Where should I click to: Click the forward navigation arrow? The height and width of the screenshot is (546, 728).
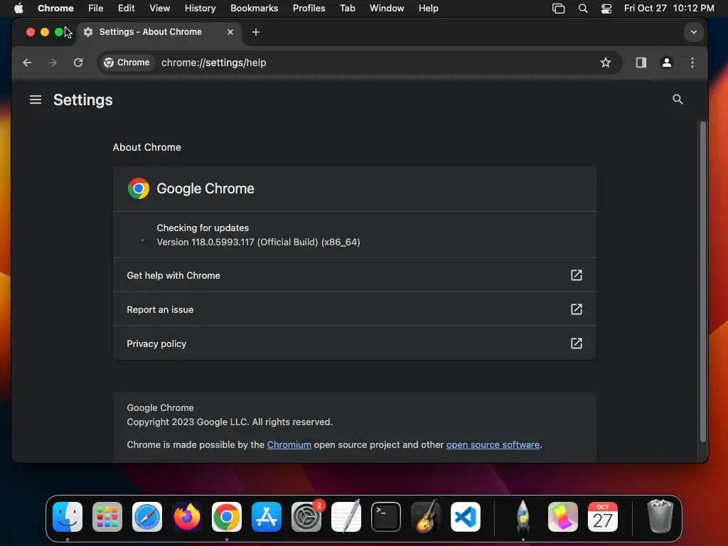coord(52,63)
